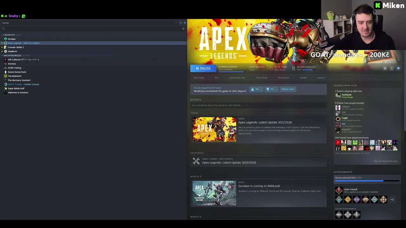Open the Achievements header icon

tap(293, 68)
